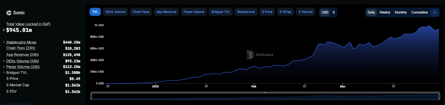Click the DEXs Volume (24h) label

point(23,61)
